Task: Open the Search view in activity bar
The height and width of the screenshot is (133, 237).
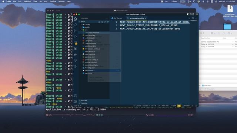Action: tap(75, 25)
